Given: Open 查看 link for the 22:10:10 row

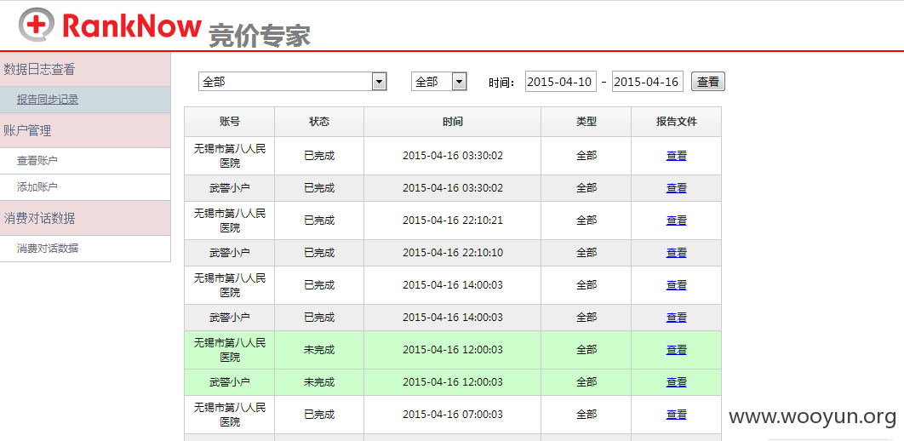Looking at the screenshot, I should (x=676, y=253).
